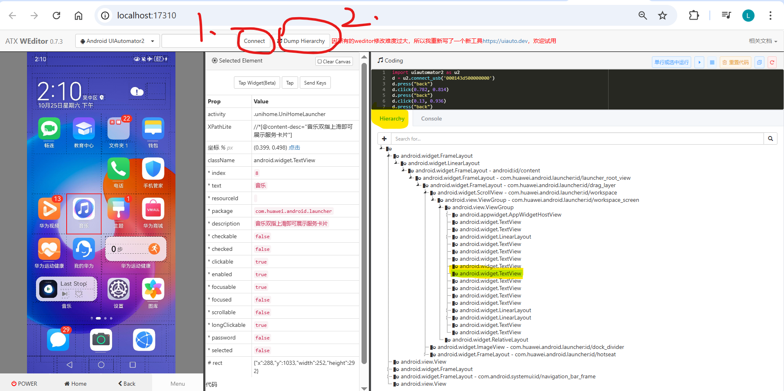
Task: Collapse the android.widget.ScrollView workspace node
Action: pos(425,192)
